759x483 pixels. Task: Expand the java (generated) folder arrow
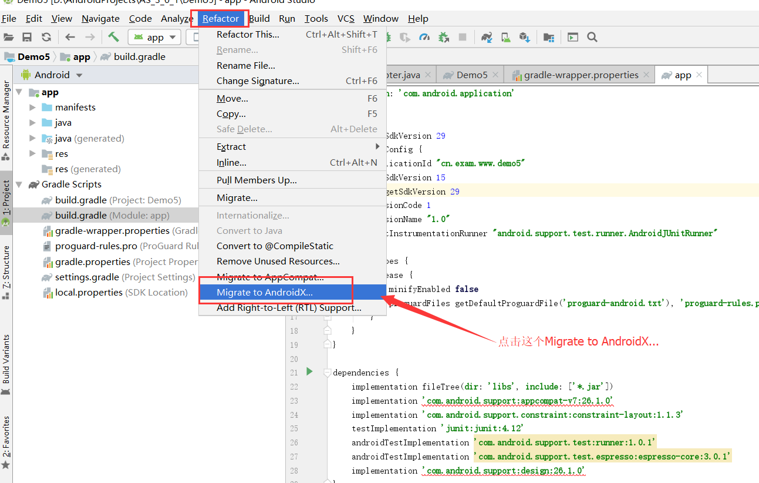[33, 139]
